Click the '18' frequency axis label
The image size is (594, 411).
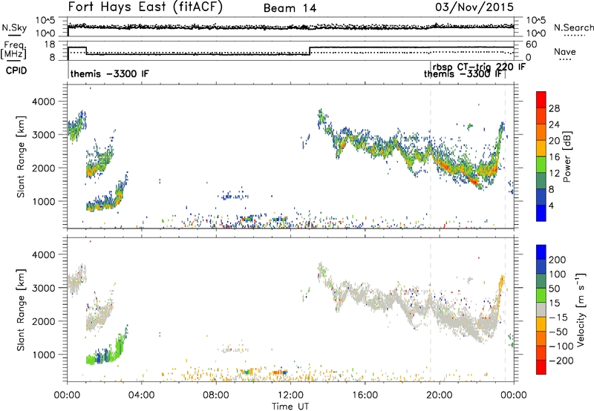tap(50, 45)
